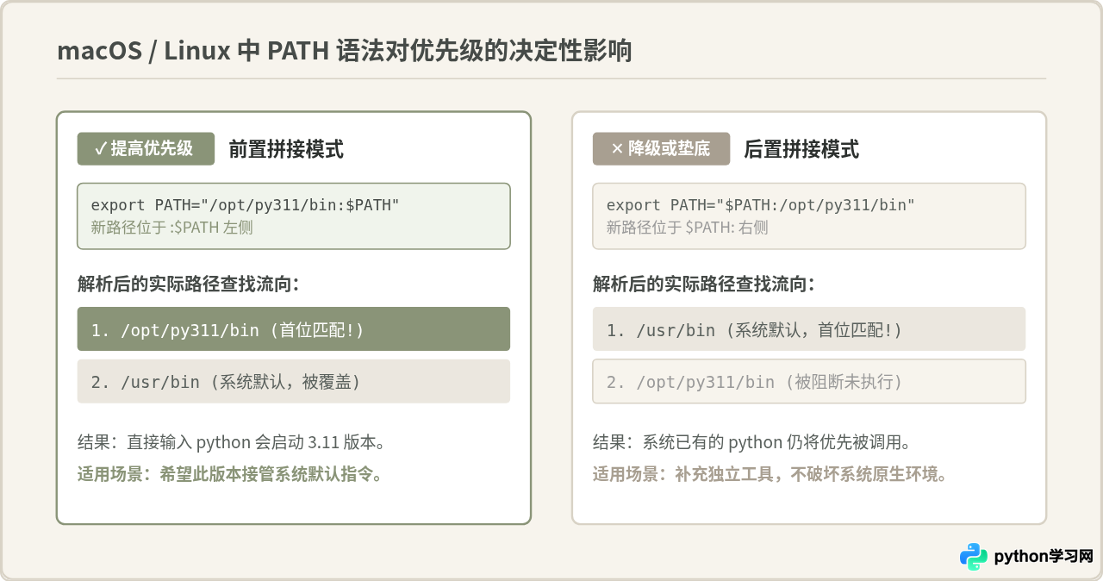The width and height of the screenshot is (1103, 581).
Task: Click result text about python 3.11 版本
Action: (x=231, y=443)
